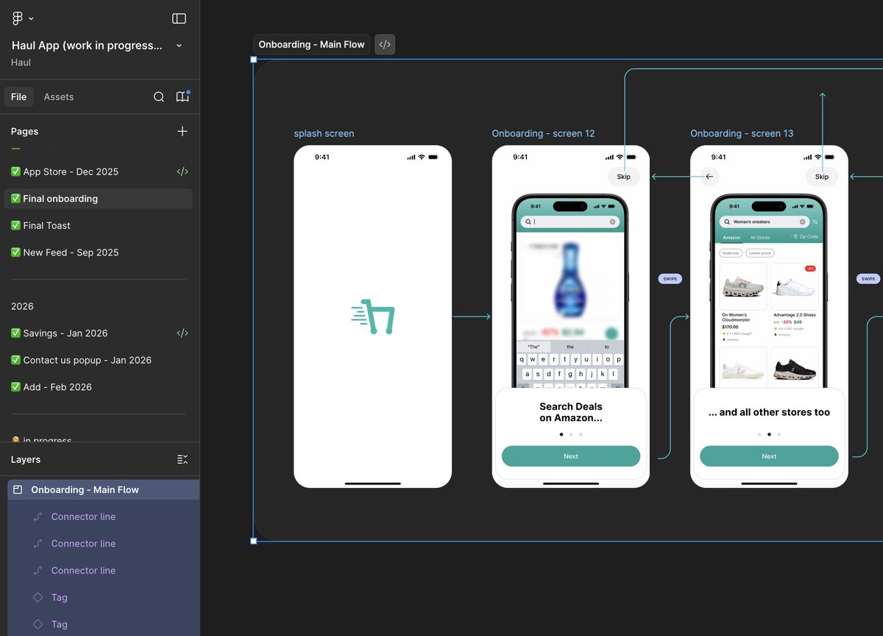The height and width of the screenshot is (636, 883).
Task: Click Next button on screen 12
Action: pos(571,456)
